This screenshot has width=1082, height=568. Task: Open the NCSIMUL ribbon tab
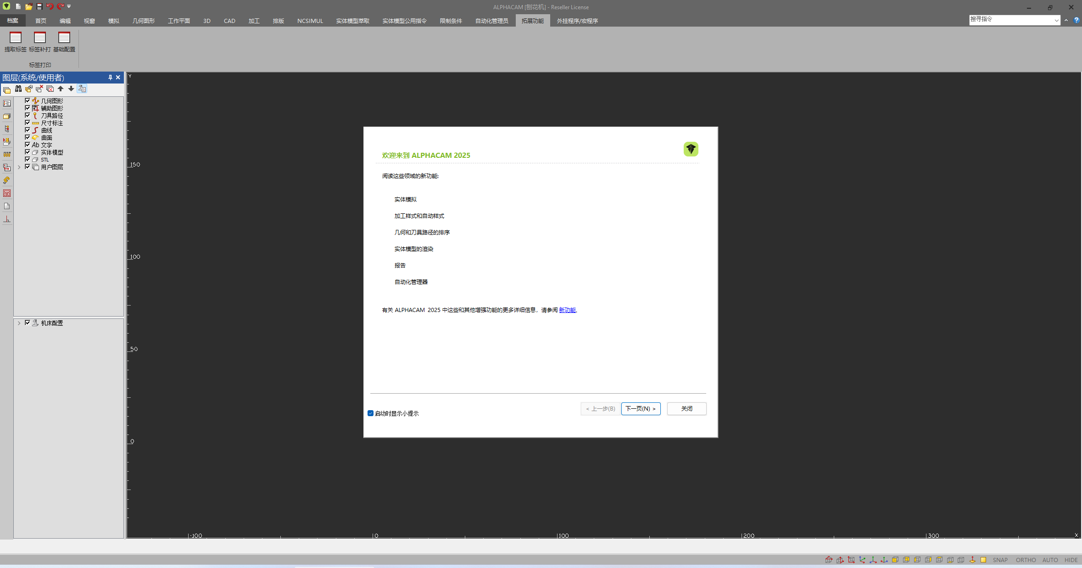(310, 21)
